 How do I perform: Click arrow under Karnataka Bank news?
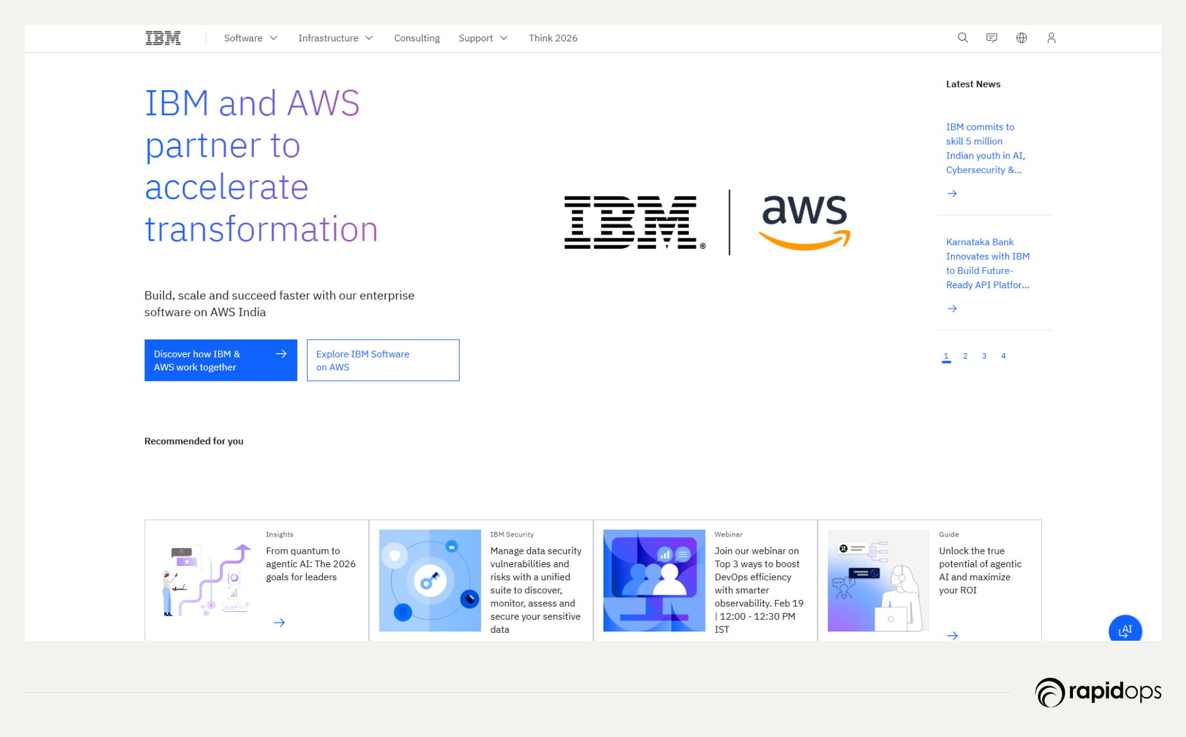coord(952,309)
